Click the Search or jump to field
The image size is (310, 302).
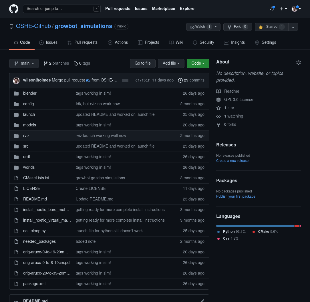tap(62, 9)
